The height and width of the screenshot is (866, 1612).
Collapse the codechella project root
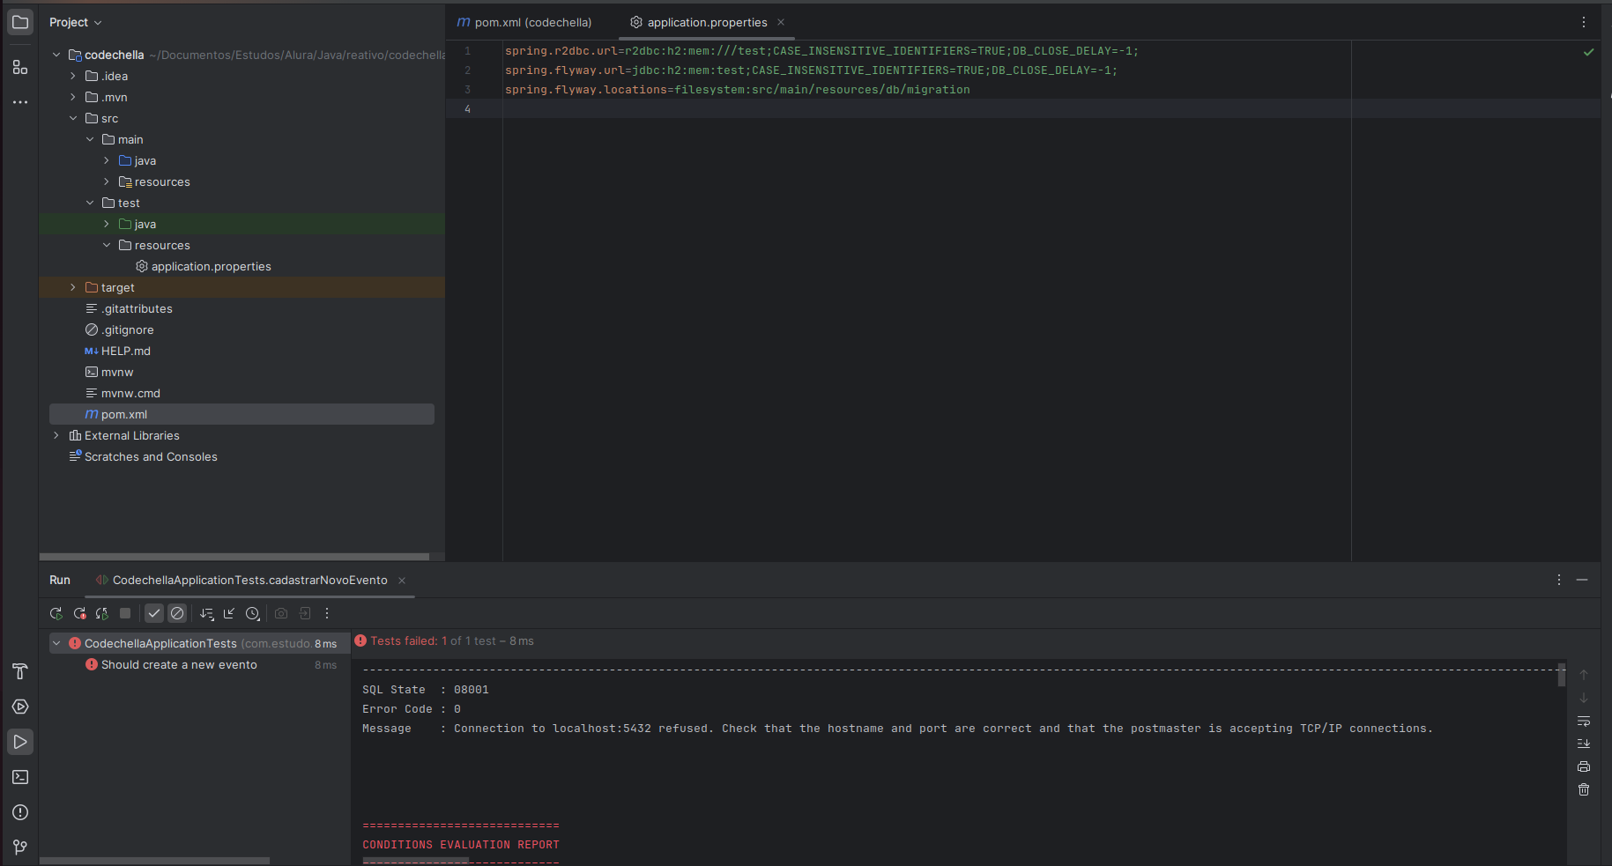(56, 55)
